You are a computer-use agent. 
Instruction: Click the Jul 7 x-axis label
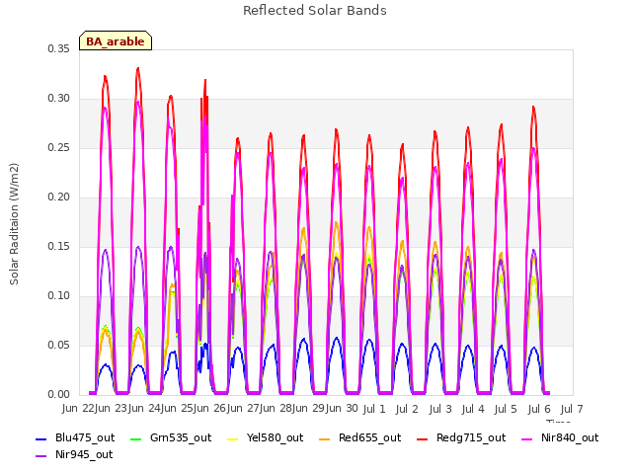(x=572, y=409)
